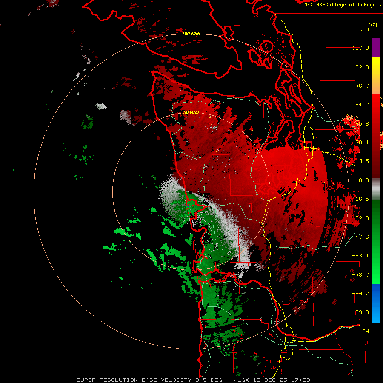Viewport: 383px width, 383px height.
Task: Pick the blue segment of the color bar
Action: [376, 303]
